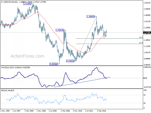Select the 0.90560 low price label

coord(54,64)
